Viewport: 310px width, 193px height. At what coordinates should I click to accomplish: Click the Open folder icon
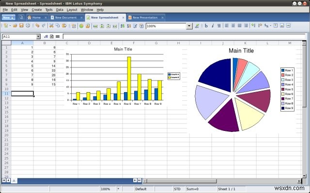click(15, 26)
